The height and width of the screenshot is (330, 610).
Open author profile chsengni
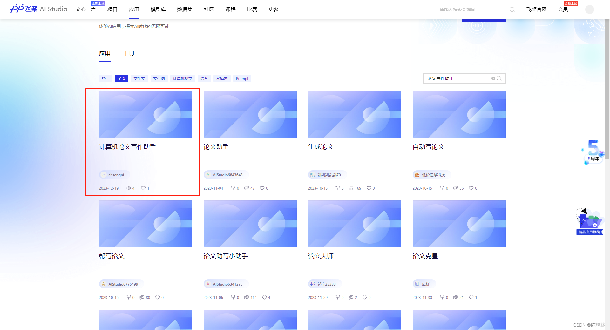coord(114,175)
